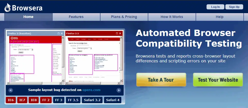Maximize the Firefox 3.5 panel
Screen dimensions: 248x108
[x=117, y=33]
